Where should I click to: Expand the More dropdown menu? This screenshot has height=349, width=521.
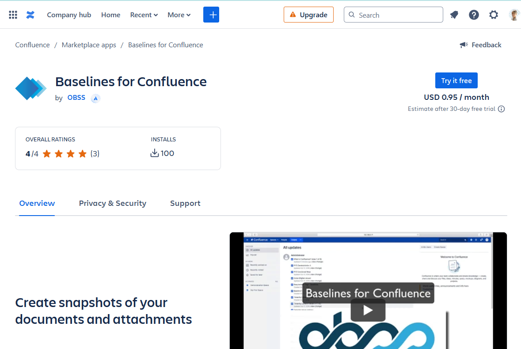point(179,15)
